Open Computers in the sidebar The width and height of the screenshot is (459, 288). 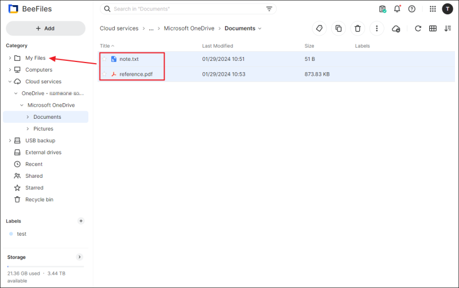[39, 69]
